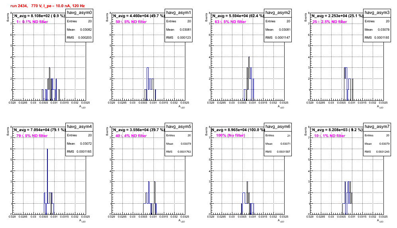Click the Mean value 0.03081 in havg_asym1 box

pyautogui.click(x=185, y=29)
